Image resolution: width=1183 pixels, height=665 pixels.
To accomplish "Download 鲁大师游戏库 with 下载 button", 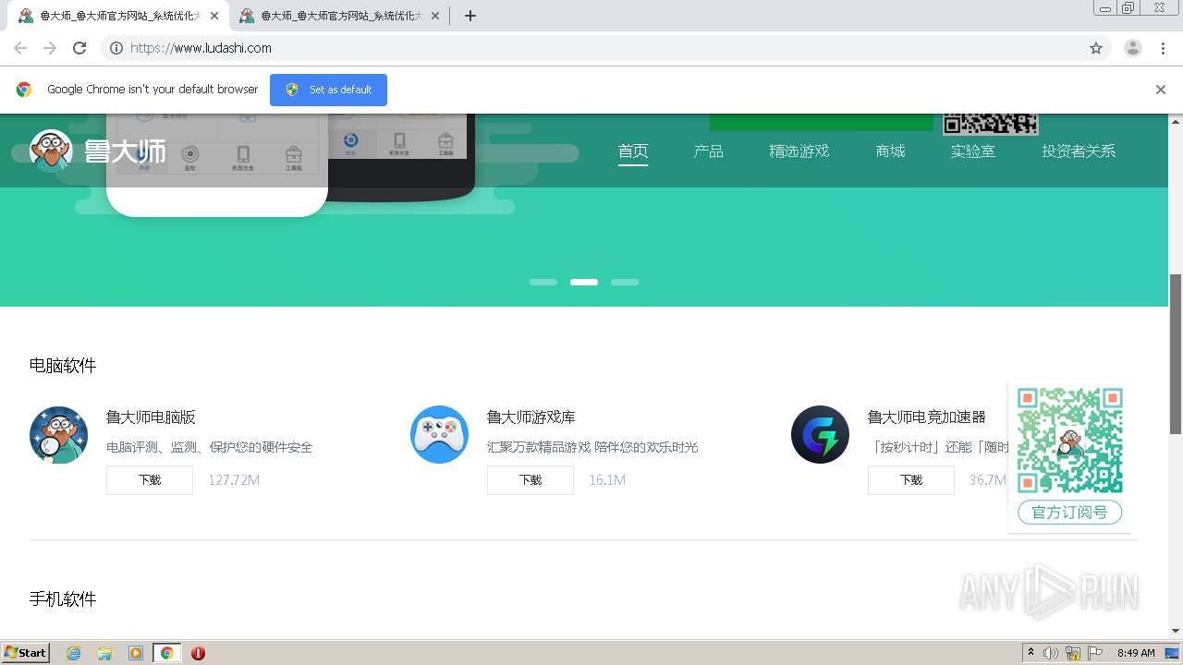I will point(531,480).
